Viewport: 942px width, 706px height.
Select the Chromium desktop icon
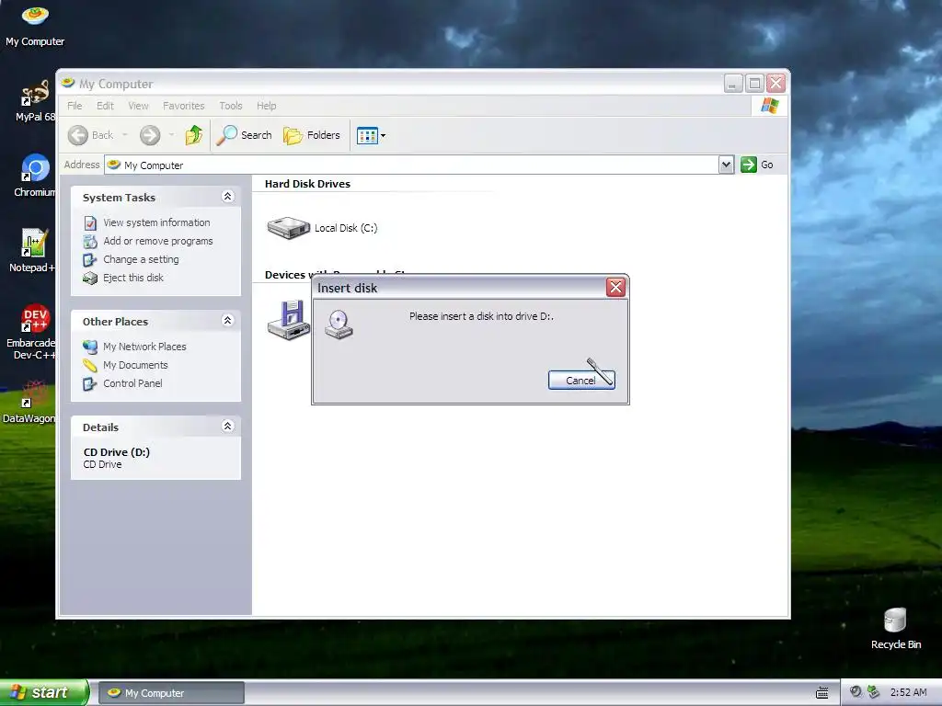tap(35, 176)
